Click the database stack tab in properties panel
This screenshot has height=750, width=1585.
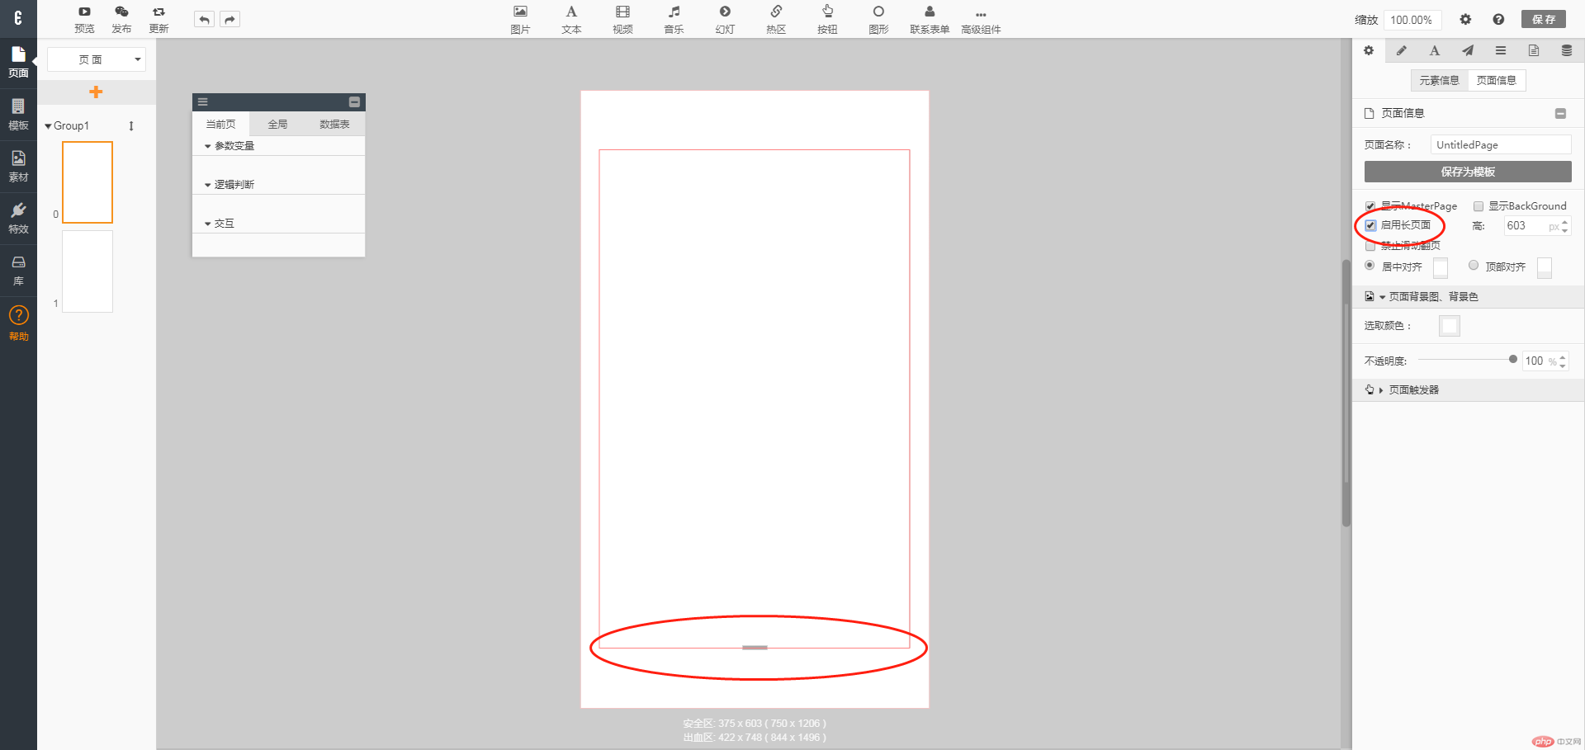1566,50
